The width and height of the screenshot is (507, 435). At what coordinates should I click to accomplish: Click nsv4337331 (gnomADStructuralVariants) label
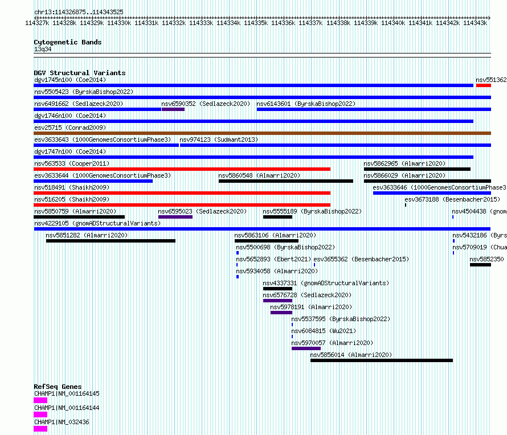coord(326,283)
